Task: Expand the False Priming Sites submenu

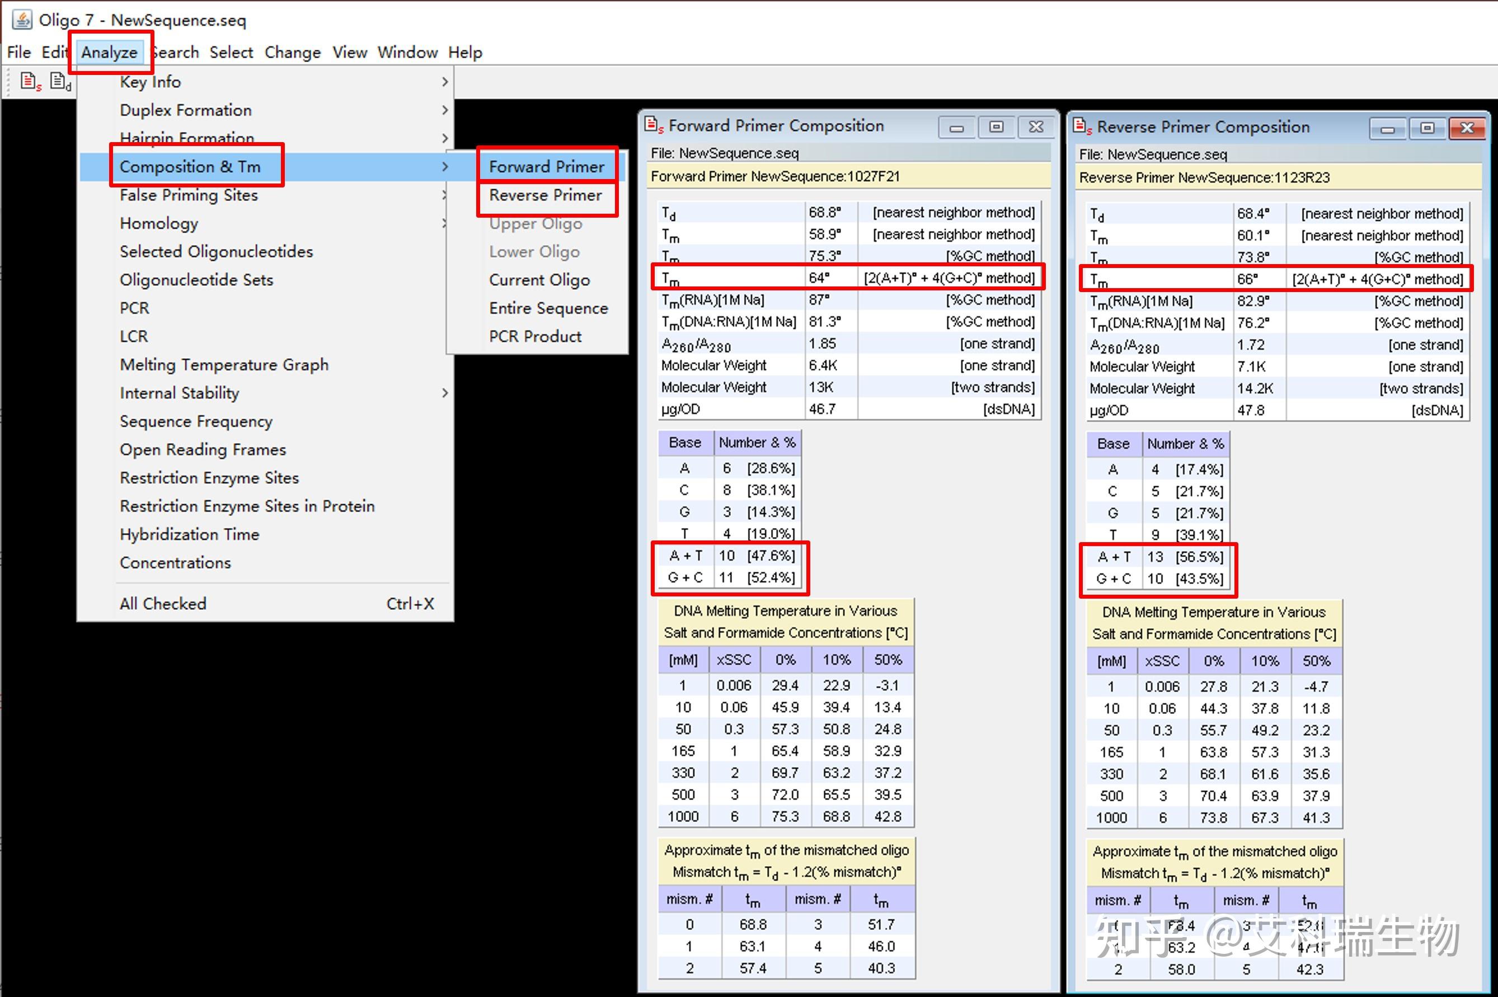Action: [265, 195]
